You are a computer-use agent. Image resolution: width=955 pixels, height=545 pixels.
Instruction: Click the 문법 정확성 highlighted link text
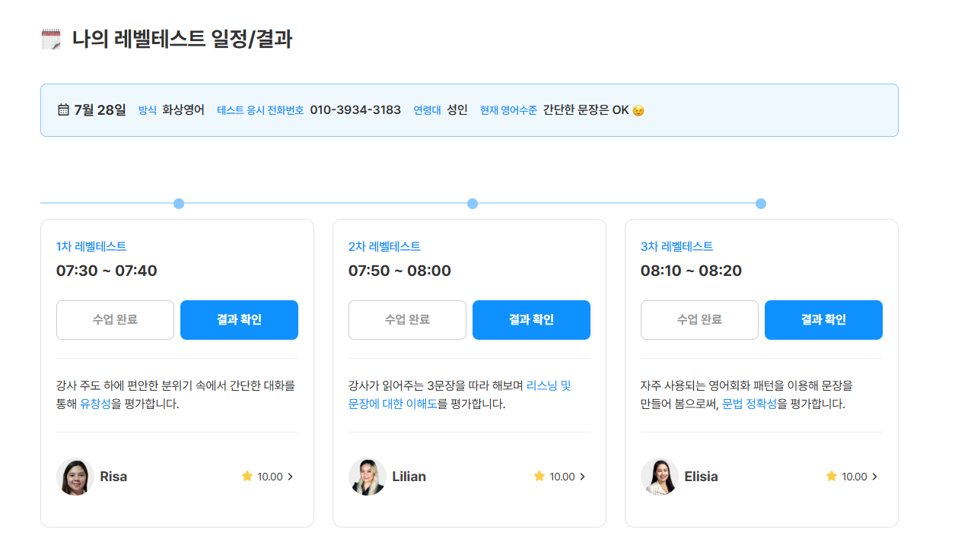click(x=750, y=404)
